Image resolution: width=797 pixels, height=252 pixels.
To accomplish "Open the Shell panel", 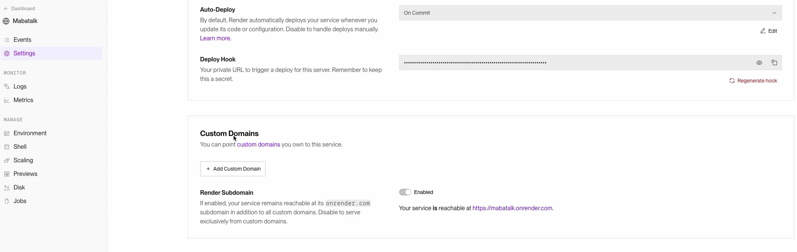I will pyautogui.click(x=20, y=147).
